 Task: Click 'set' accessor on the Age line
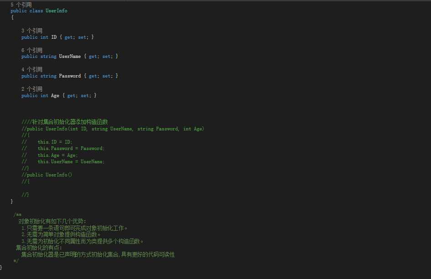[85, 96]
